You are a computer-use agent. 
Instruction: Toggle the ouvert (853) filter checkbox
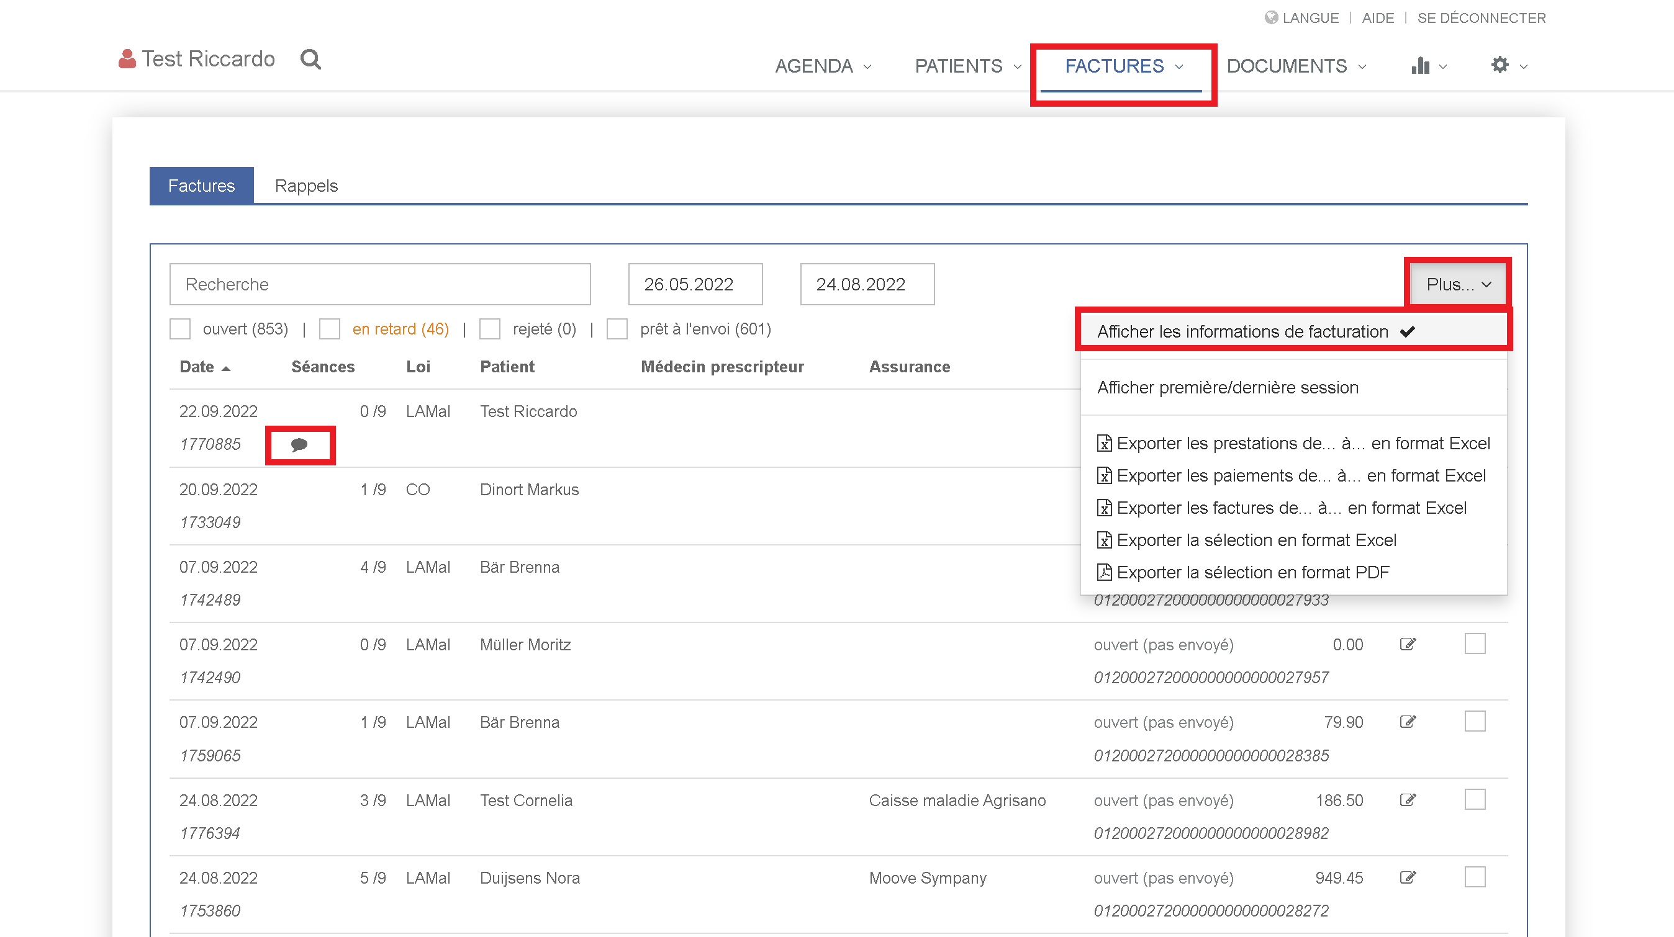click(180, 330)
